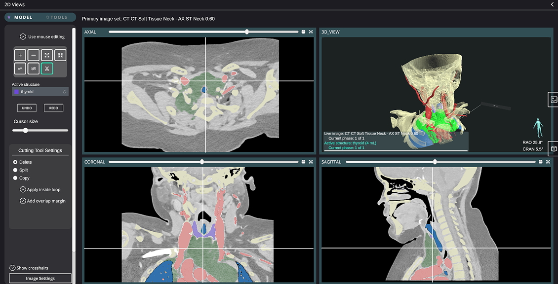Click the back chevron at top right
558x284 pixels.
552,4
